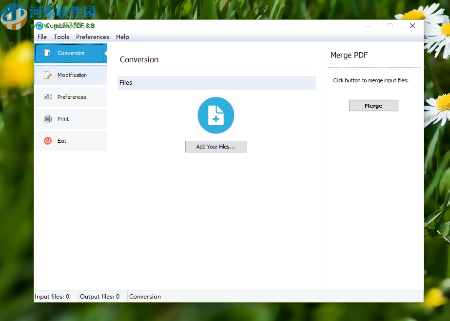Click the Files list header bar

(x=216, y=83)
